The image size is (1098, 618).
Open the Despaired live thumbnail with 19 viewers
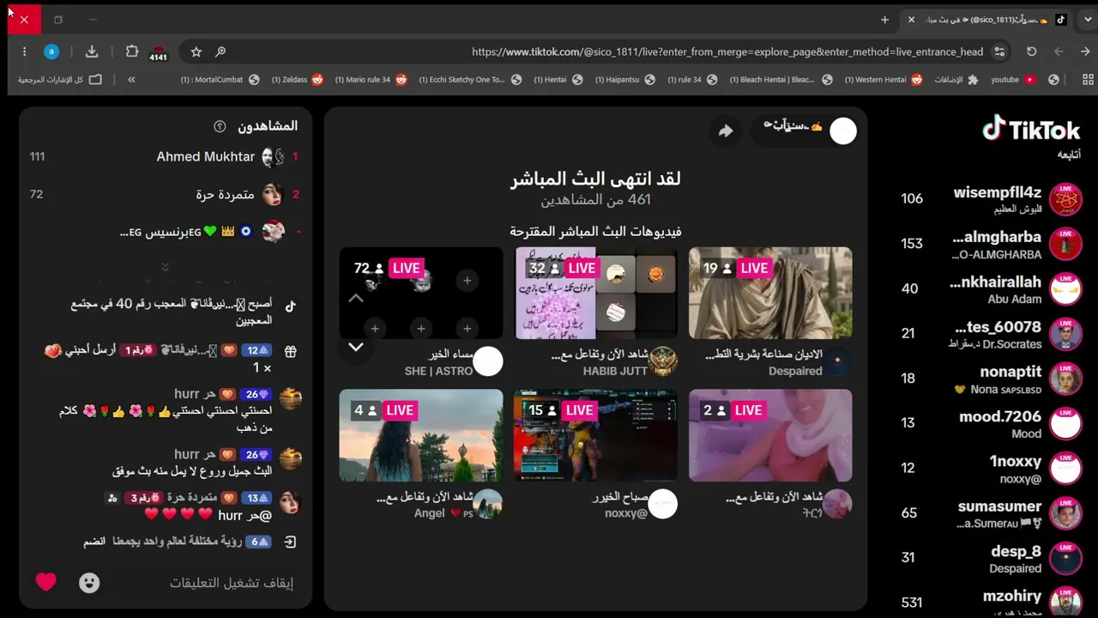(770, 293)
